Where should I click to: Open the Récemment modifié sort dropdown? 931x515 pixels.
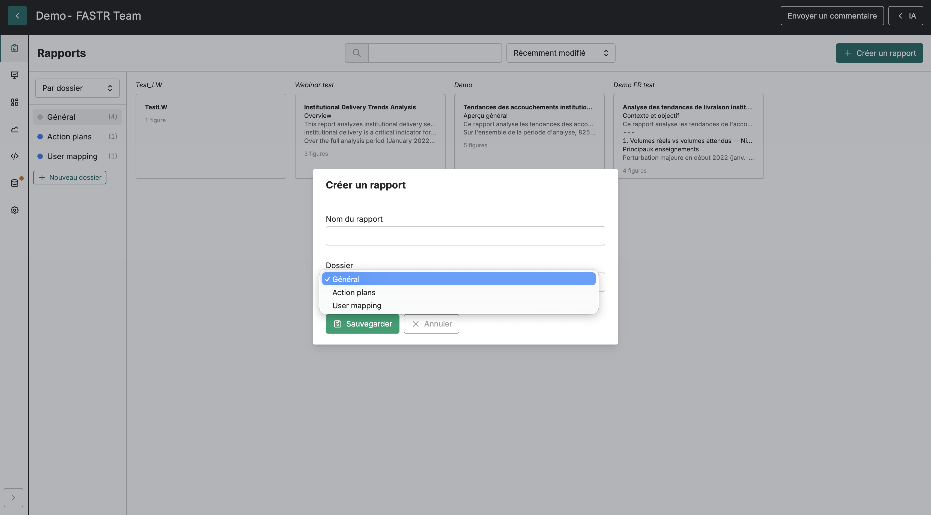pyautogui.click(x=560, y=53)
